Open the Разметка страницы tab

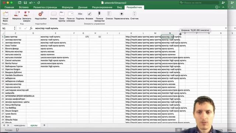(x=45, y=7)
